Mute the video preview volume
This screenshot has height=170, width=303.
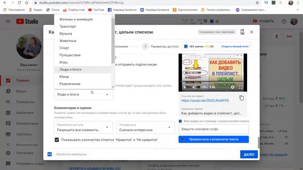[x=194, y=87]
